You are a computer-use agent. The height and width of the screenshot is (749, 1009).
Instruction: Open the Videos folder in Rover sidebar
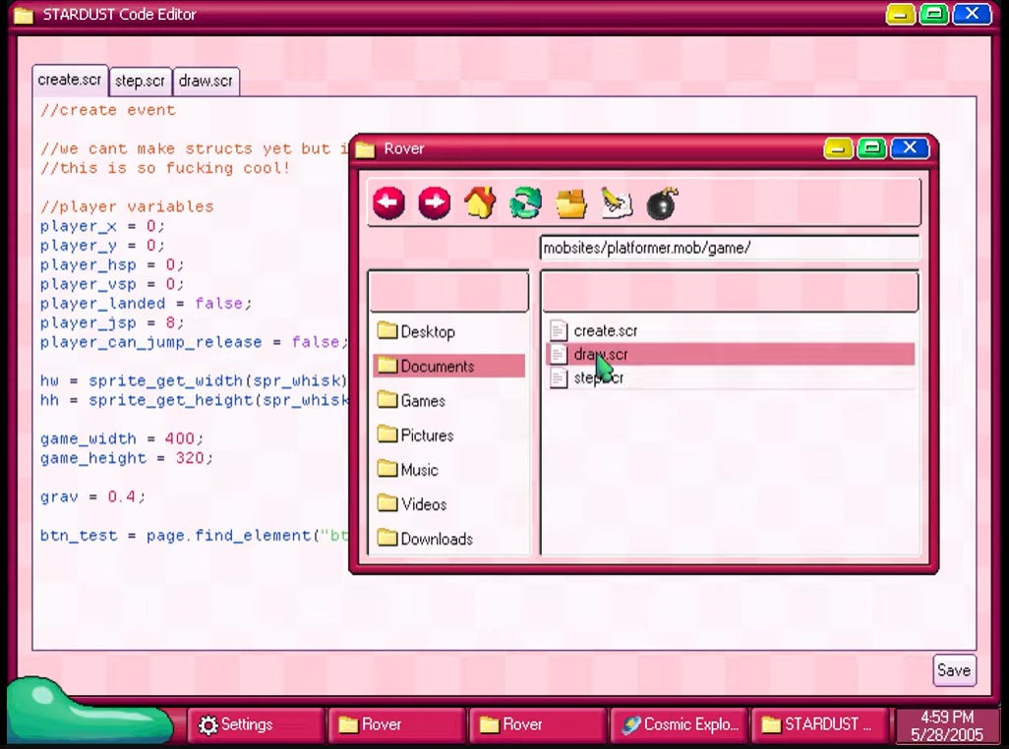(x=448, y=504)
